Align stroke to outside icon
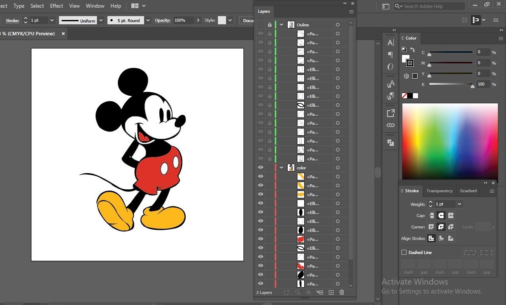Screen dimensions: 506x305 click(451, 239)
